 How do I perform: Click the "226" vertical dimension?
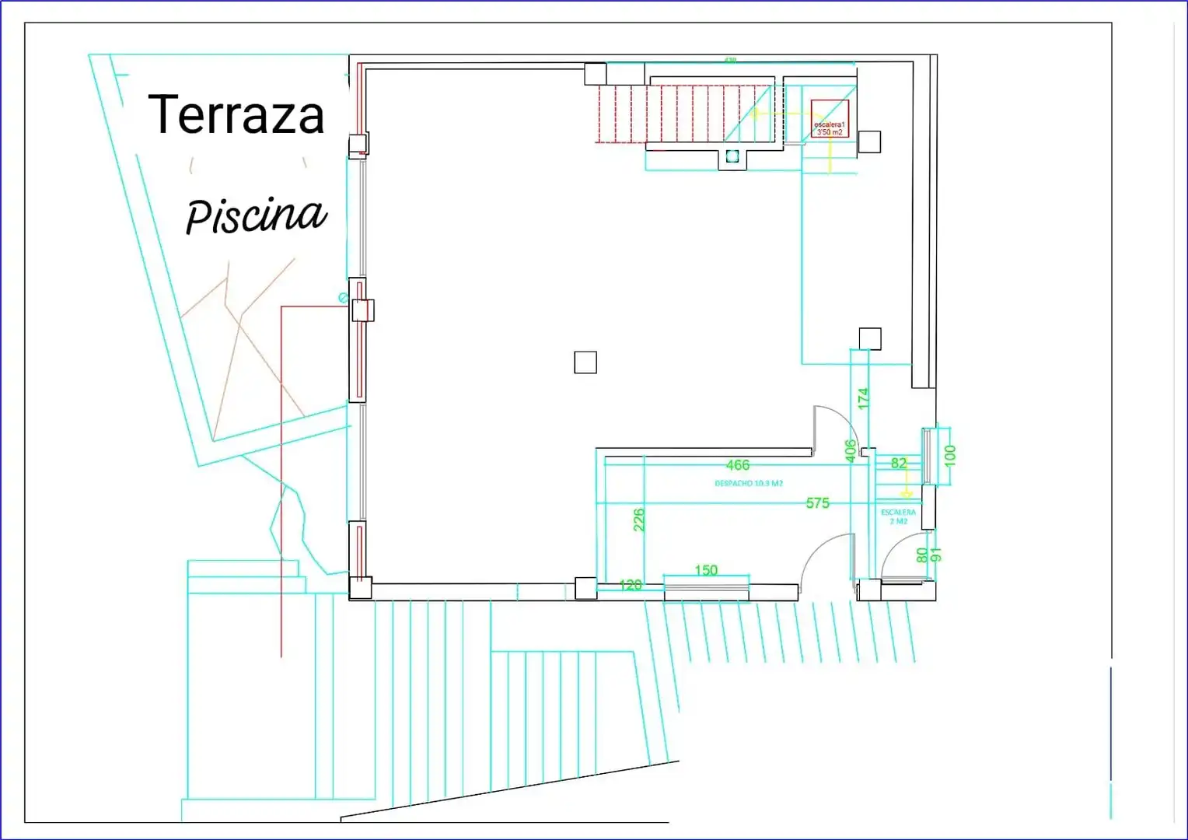(x=639, y=520)
